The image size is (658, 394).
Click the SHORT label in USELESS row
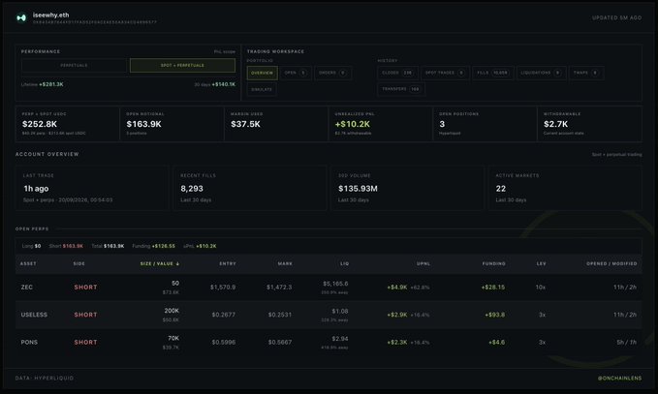pos(85,315)
